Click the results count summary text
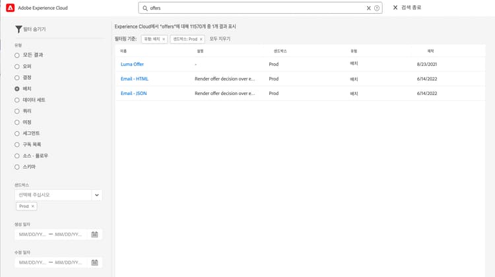 [x=175, y=26]
